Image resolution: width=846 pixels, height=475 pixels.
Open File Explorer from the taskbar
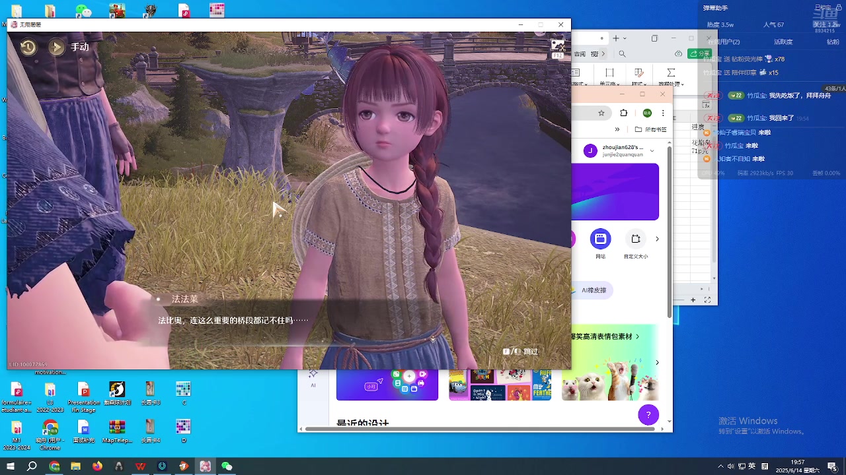75,466
